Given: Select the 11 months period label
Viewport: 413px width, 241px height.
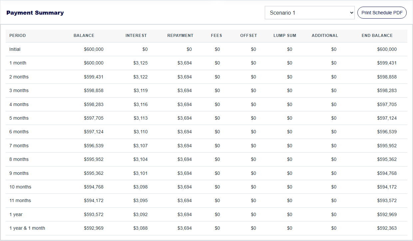Looking at the screenshot, I should (x=20, y=200).
